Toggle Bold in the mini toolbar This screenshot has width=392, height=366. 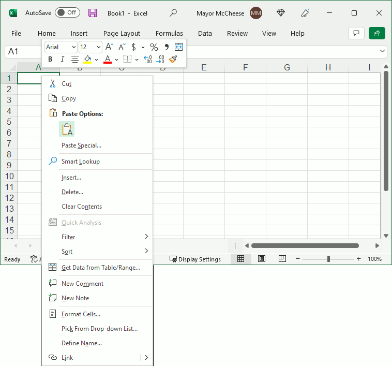tap(50, 60)
